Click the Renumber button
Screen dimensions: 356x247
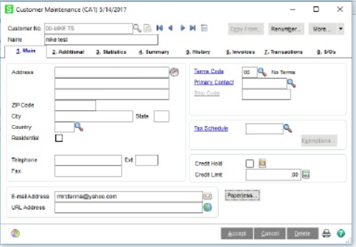coord(286,29)
